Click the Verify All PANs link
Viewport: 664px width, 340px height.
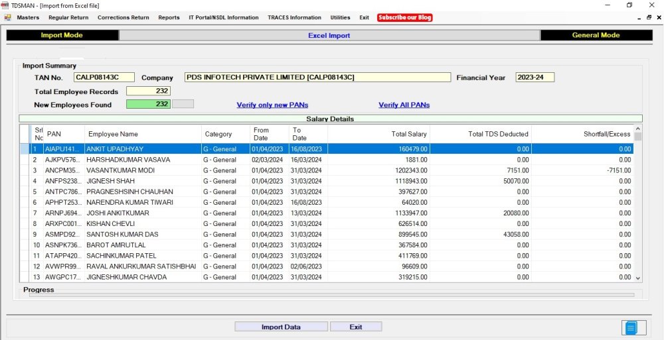coord(404,105)
